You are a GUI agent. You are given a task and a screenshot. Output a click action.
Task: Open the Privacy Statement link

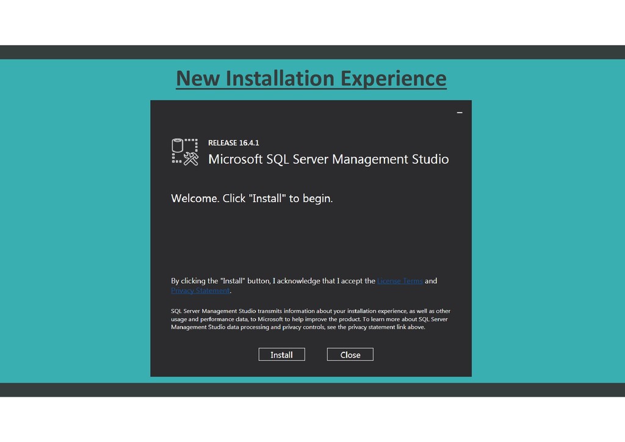point(200,291)
